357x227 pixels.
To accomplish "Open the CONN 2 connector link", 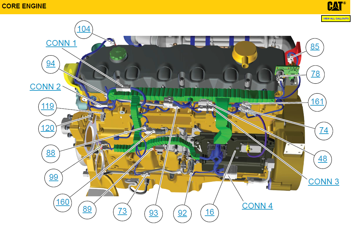I will (45, 87).
